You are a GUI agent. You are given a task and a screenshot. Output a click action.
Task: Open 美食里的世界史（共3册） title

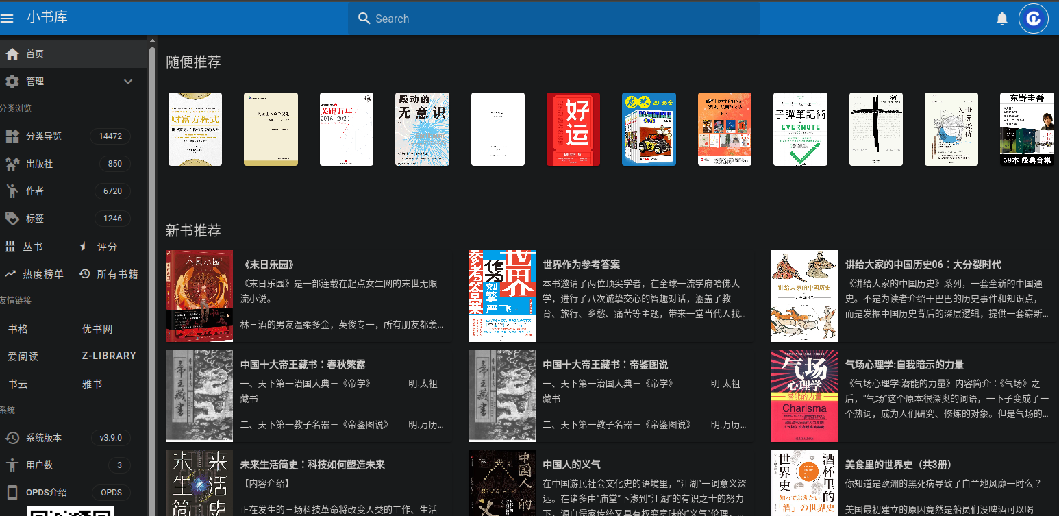(x=899, y=465)
